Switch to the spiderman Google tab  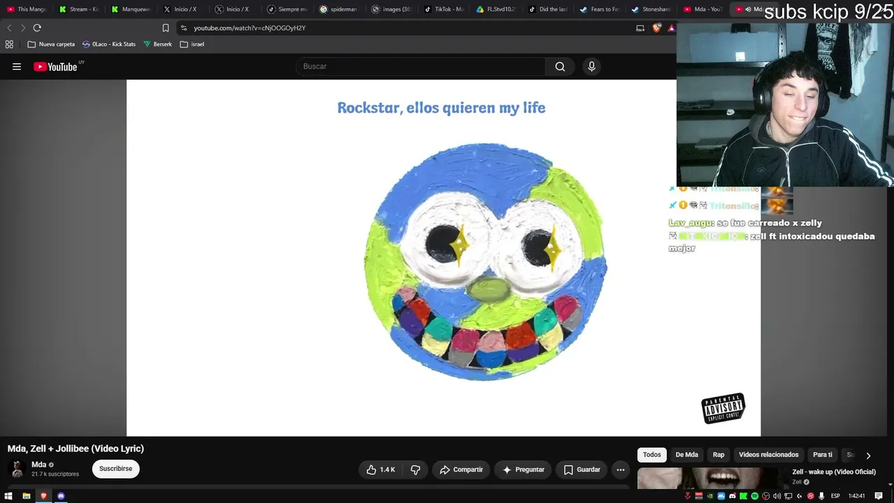(x=339, y=9)
